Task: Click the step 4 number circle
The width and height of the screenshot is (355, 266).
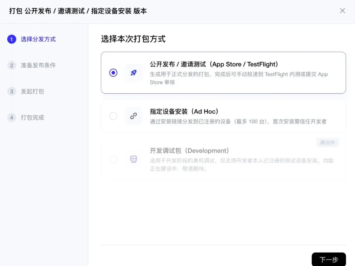Action: point(12,117)
